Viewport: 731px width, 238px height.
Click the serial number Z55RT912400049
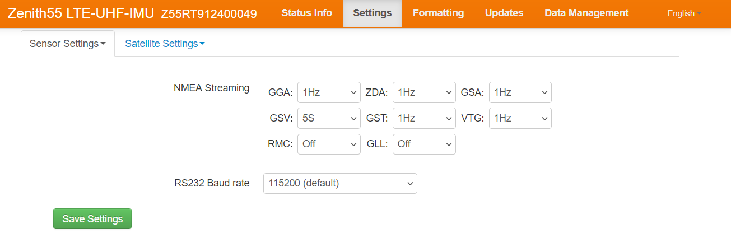[209, 14]
